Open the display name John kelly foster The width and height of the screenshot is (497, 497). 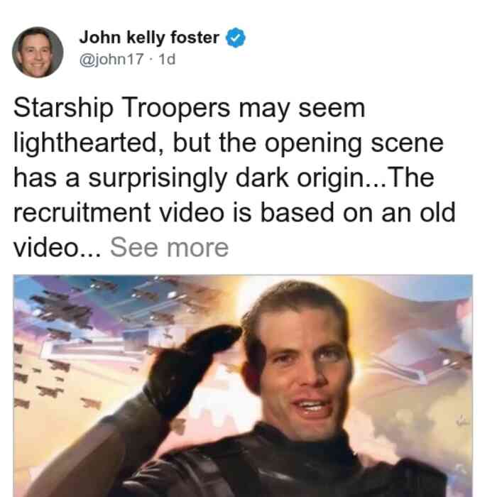(149, 38)
